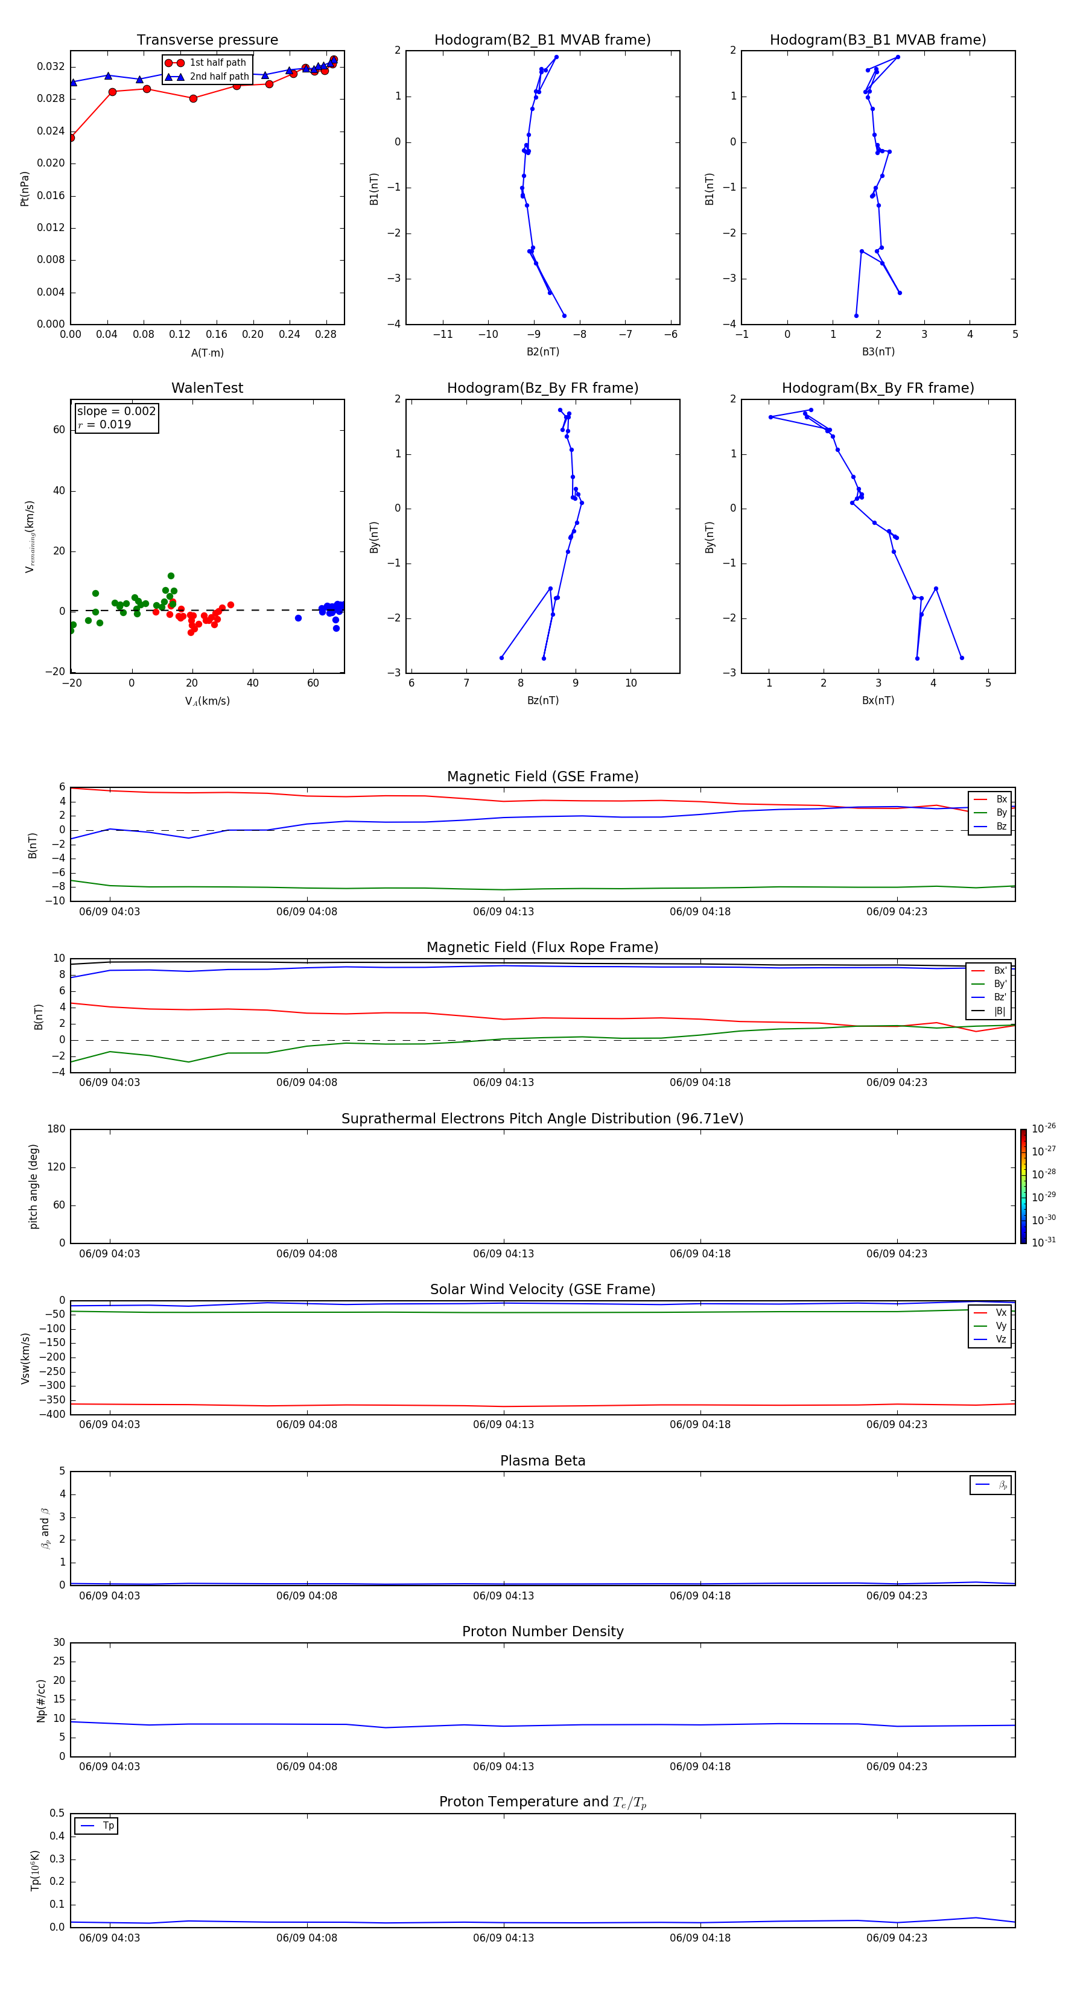The height and width of the screenshot is (1991, 1086).
Task: Click the "B3(nT)" x-axis label
Action: coord(878,352)
